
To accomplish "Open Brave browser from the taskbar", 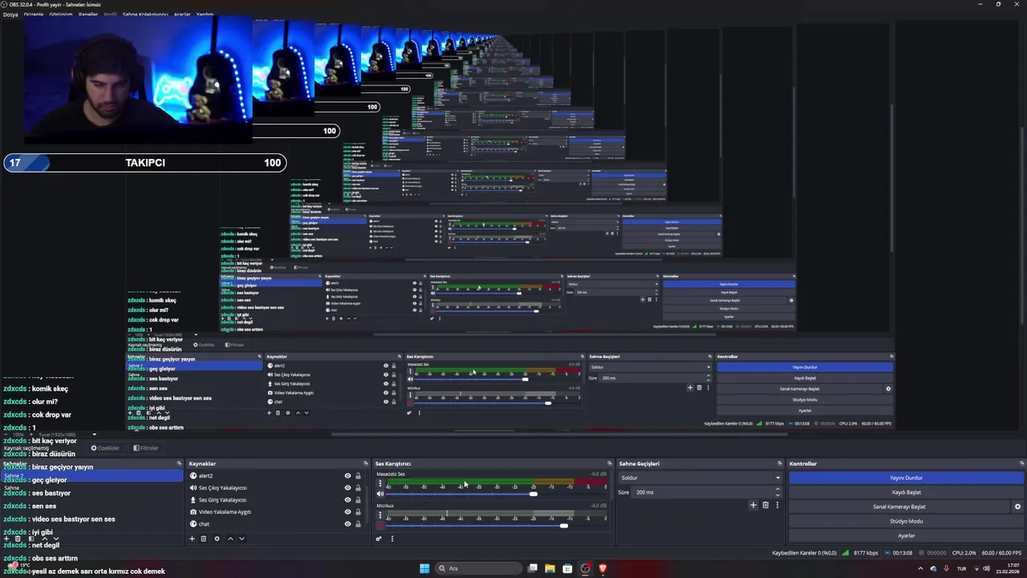I will (603, 568).
